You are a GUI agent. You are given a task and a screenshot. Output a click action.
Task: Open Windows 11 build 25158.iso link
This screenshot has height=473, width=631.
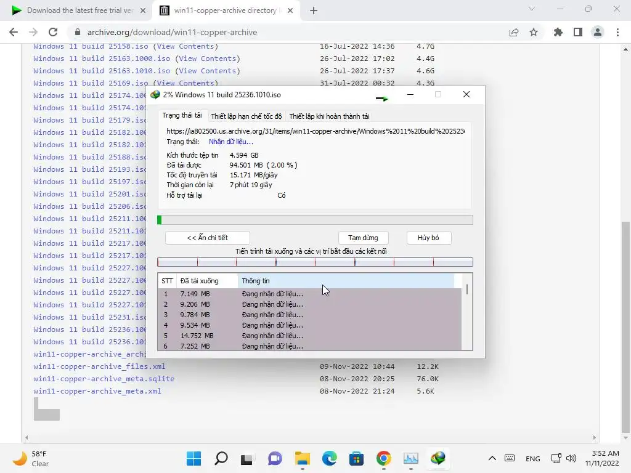coord(91,46)
